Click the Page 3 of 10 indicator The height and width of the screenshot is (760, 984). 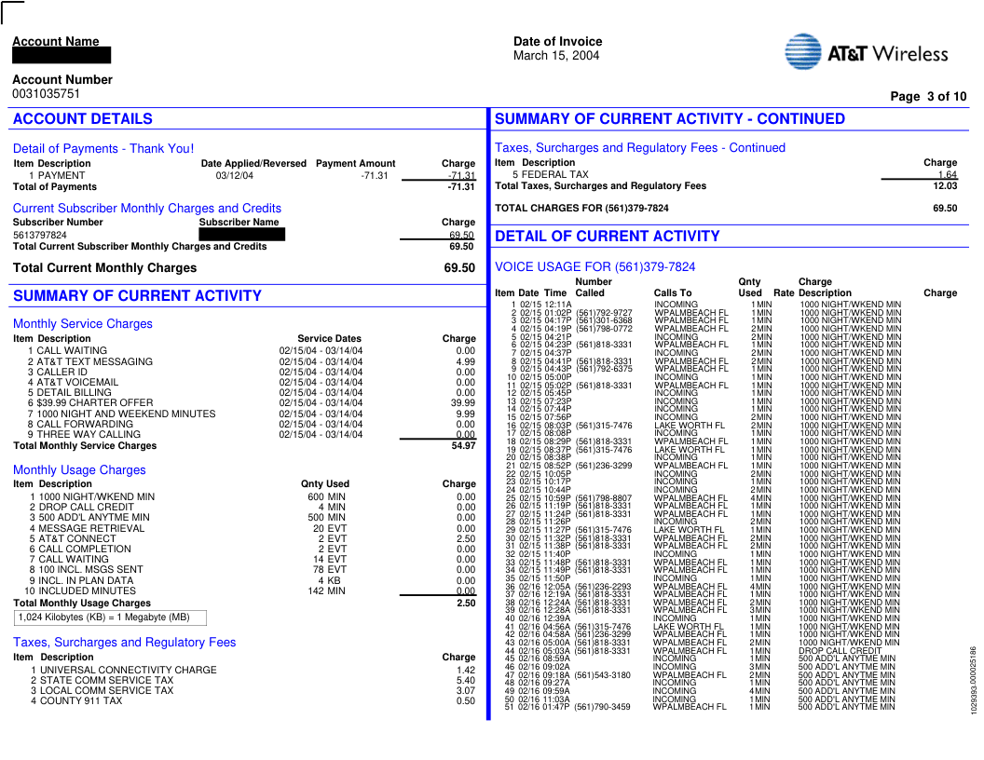(928, 97)
